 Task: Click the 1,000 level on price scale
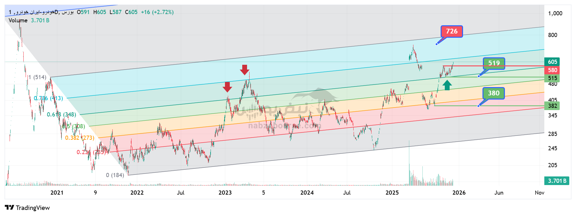click(x=555, y=13)
